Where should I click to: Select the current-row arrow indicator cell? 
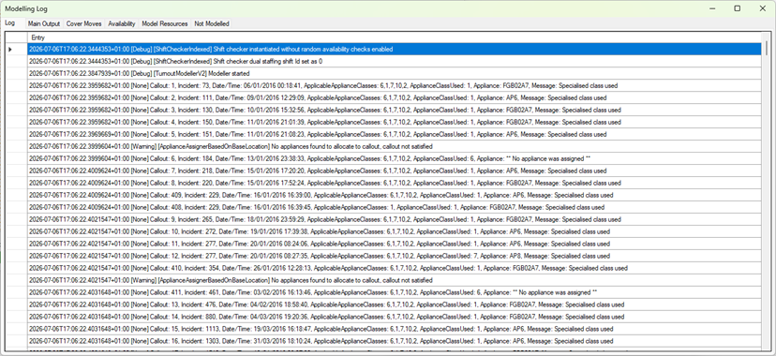click(x=16, y=49)
